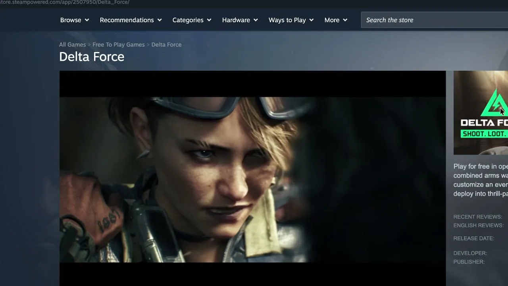
Task: Click the ENGLISH REVIEWS label
Action: (x=479, y=226)
